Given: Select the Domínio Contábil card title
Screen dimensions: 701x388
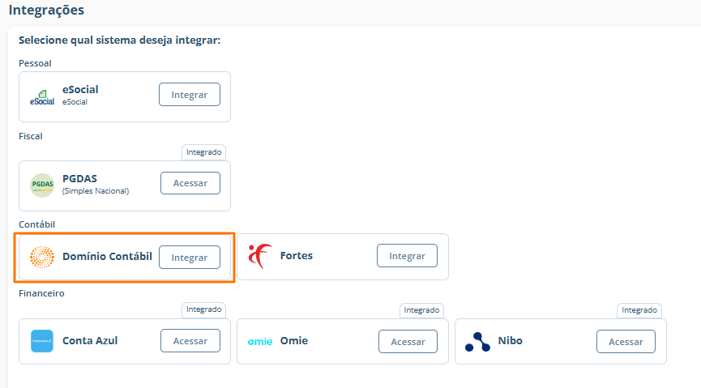Looking at the screenshot, I should point(107,257).
